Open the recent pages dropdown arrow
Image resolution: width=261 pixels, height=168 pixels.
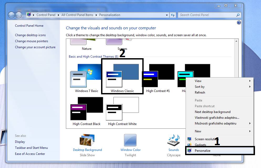tap(24, 15)
